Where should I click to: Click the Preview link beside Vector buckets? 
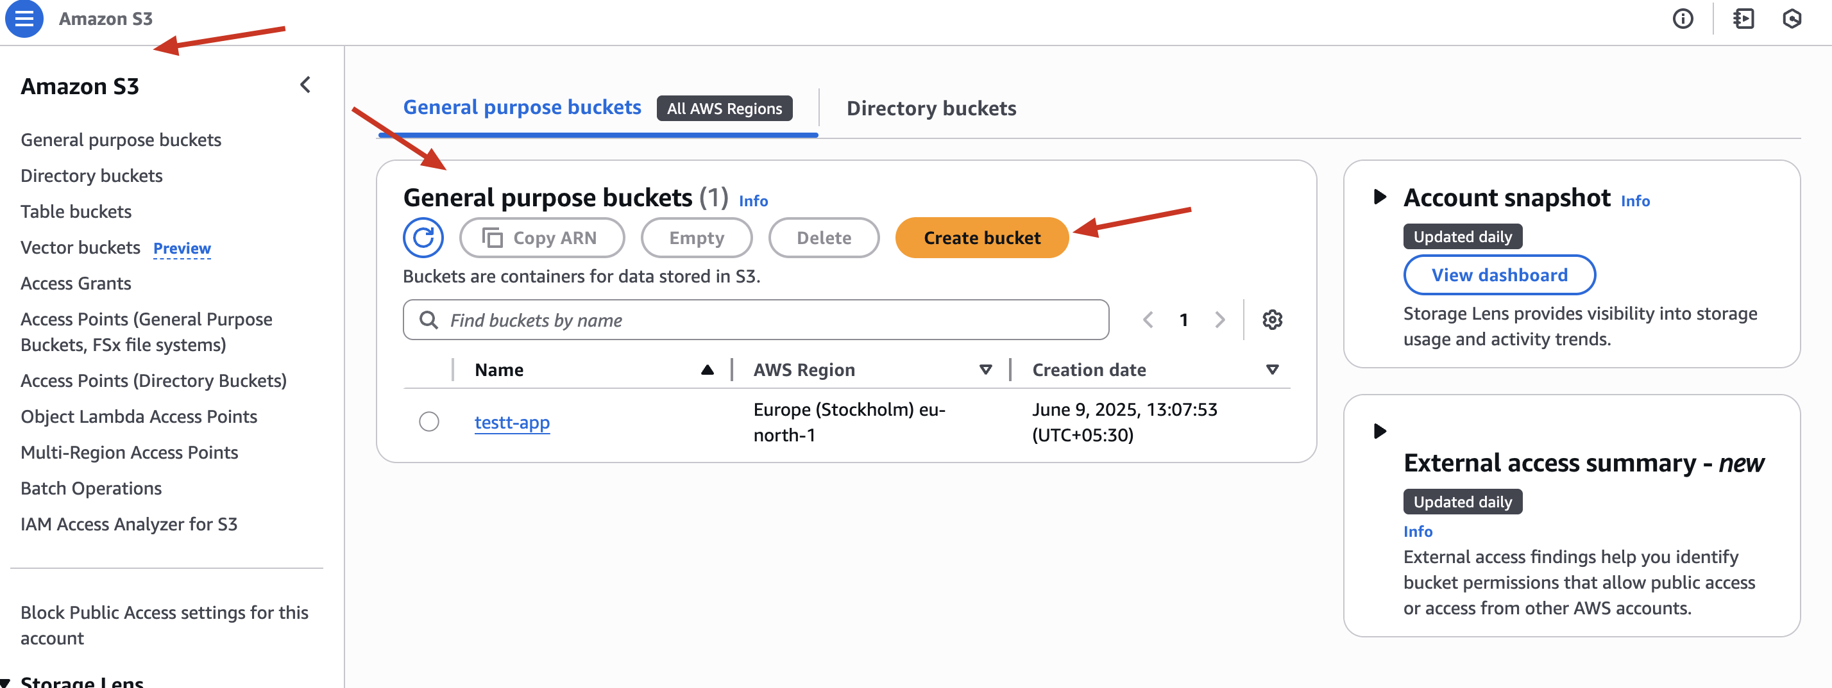[x=182, y=249]
